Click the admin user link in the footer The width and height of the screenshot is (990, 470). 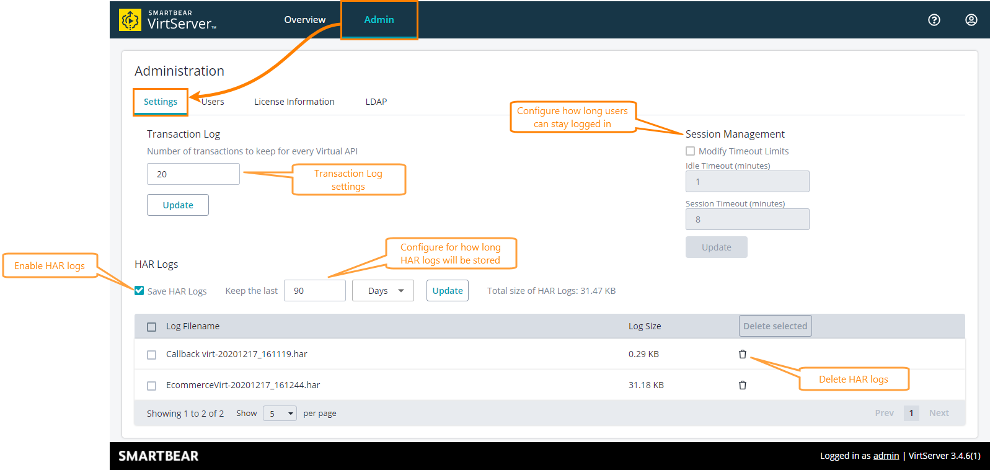[x=886, y=456]
